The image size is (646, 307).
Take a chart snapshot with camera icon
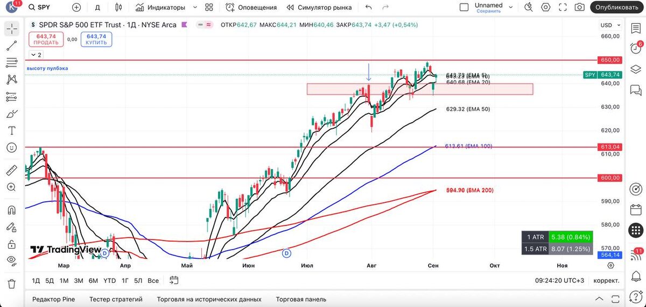point(580,8)
